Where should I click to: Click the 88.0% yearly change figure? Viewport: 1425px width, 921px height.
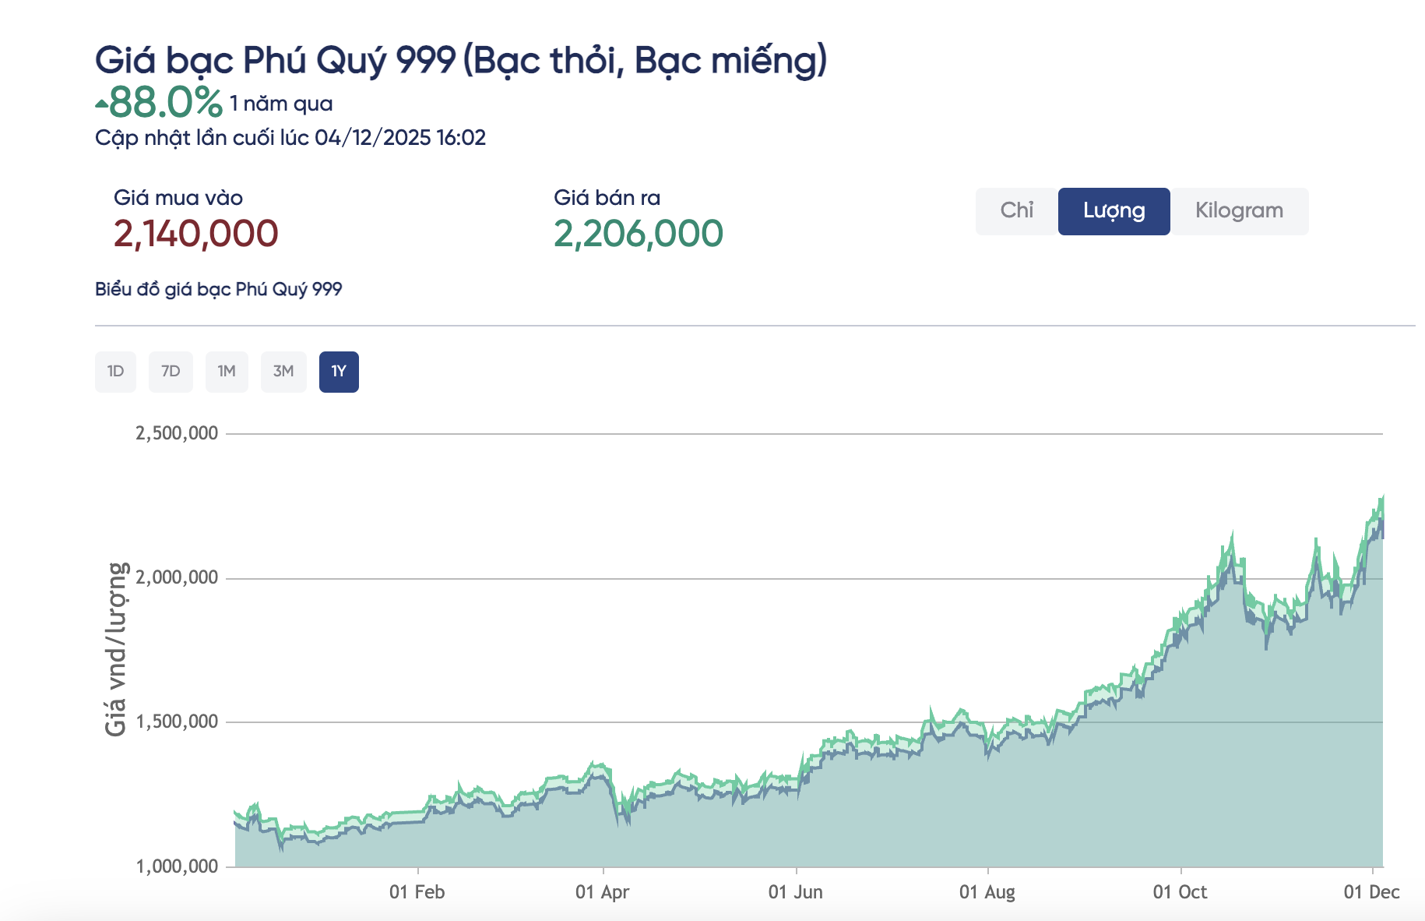[166, 103]
